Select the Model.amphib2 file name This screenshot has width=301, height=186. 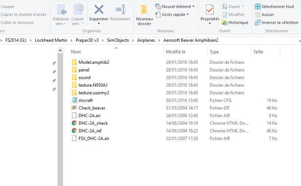tap(94, 62)
